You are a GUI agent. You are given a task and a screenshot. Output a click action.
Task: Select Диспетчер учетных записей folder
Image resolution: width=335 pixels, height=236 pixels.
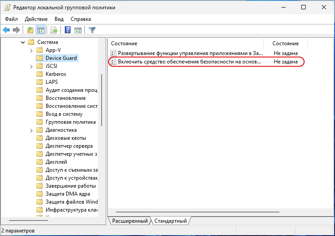click(x=71, y=154)
